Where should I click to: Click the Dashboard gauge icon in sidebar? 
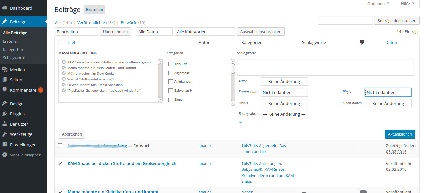tap(5, 8)
